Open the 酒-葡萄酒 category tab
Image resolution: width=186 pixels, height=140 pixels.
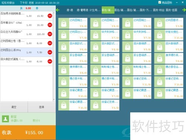(82, 10)
